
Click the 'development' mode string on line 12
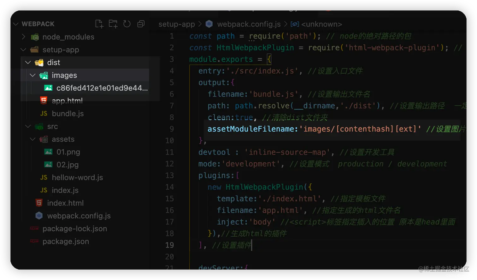tap(251, 164)
